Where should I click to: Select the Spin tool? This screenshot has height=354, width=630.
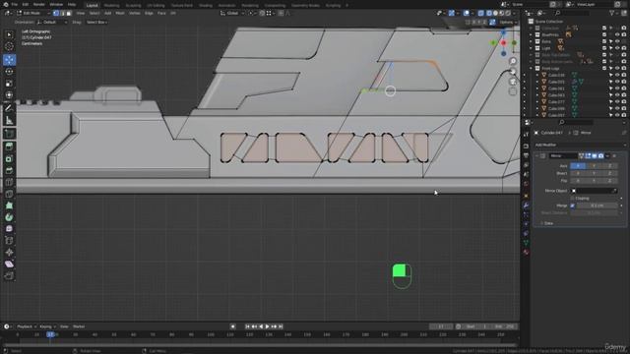[x=9, y=217]
